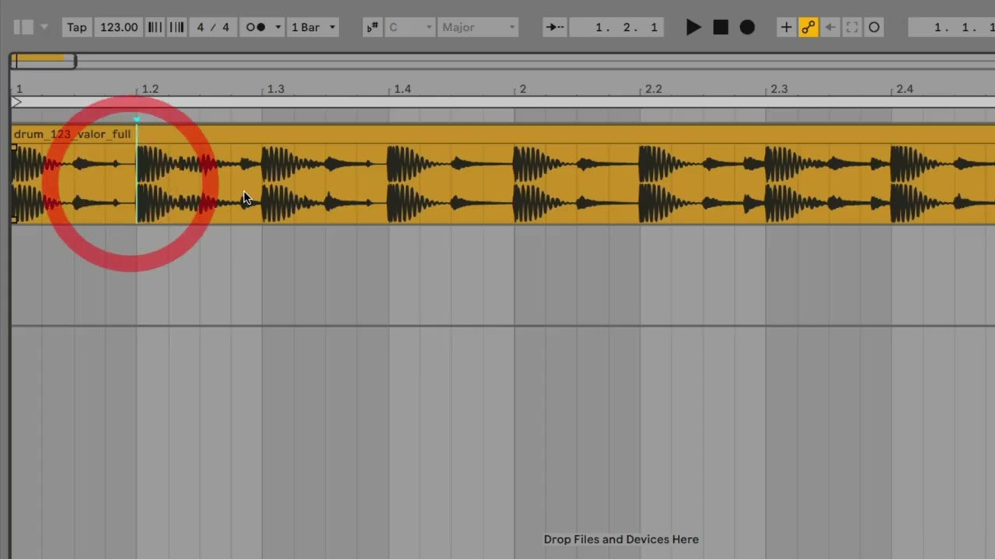995x559 pixels.
Task: Select the 1. 1. loop start field
Action: coord(952,27)
